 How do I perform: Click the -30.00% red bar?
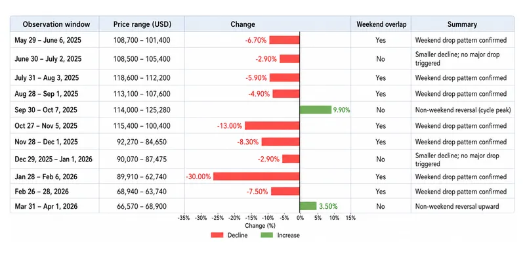[257, 177]
